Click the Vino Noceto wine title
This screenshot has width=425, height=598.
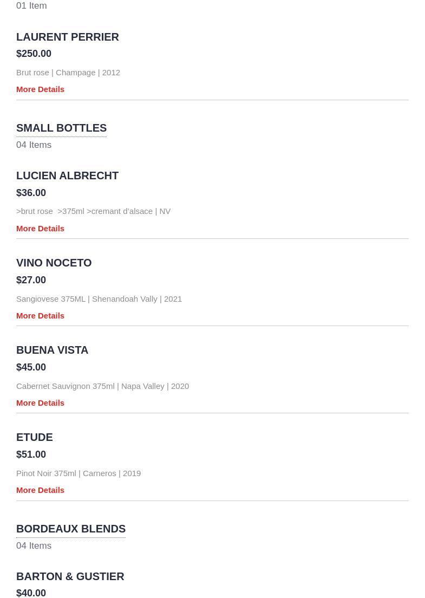[x=54, y=263]
